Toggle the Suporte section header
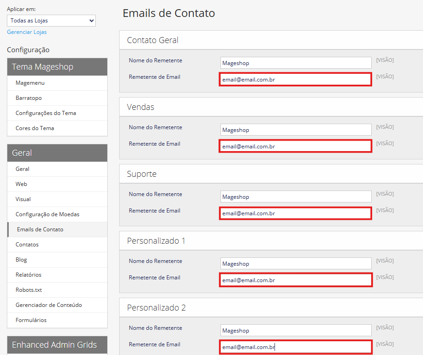The image size is (423, 355). point(142,174)
